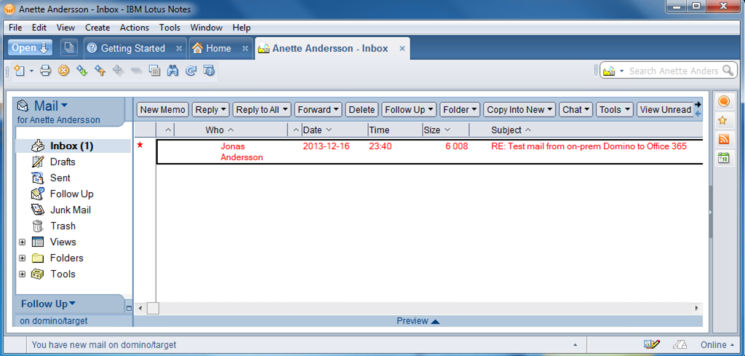
Task: Expand the Preview pane
Action: (418, 321)
